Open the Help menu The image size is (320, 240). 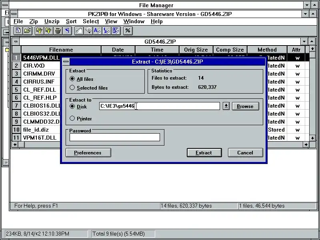click(x=156, y=22)
